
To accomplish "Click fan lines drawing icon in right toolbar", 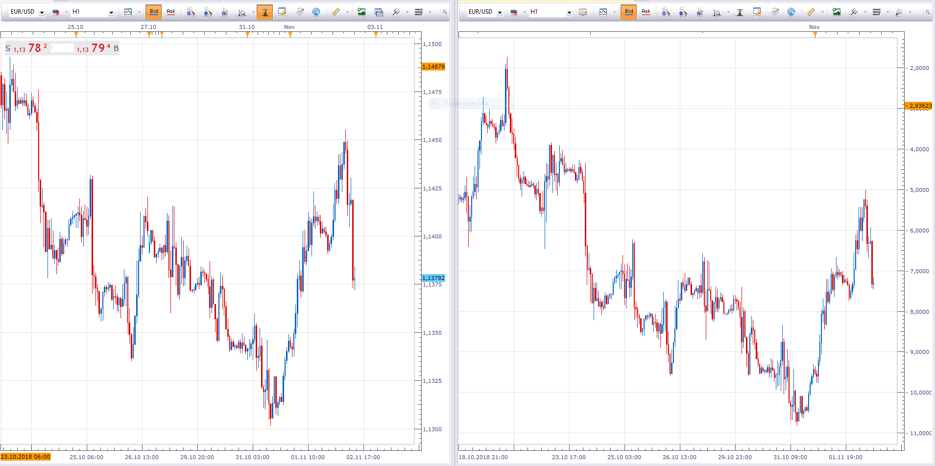I will 899,12.
